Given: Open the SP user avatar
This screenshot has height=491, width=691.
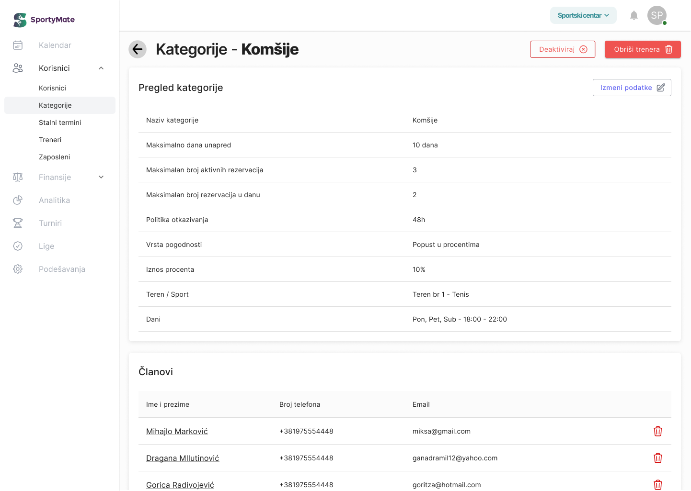Looking at the screenshot, I should pos(657,15).
